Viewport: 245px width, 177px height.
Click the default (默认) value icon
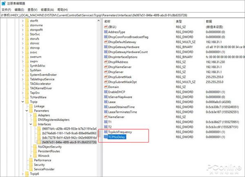pos(106,27)
